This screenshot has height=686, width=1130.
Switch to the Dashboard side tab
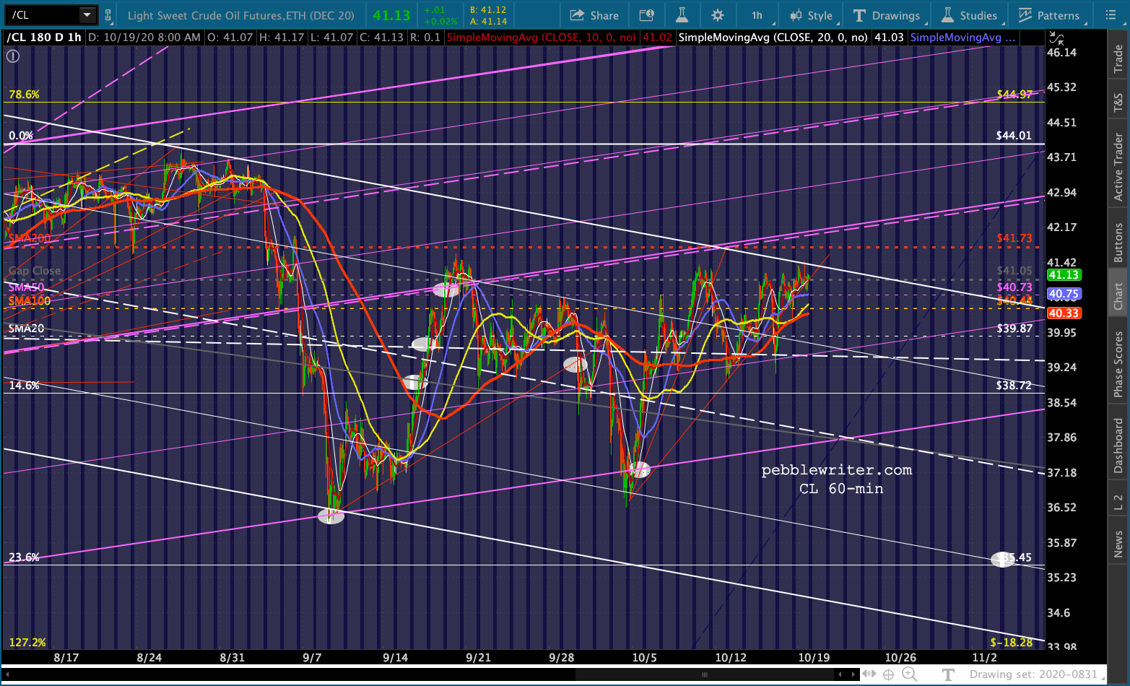[1118, 446]
